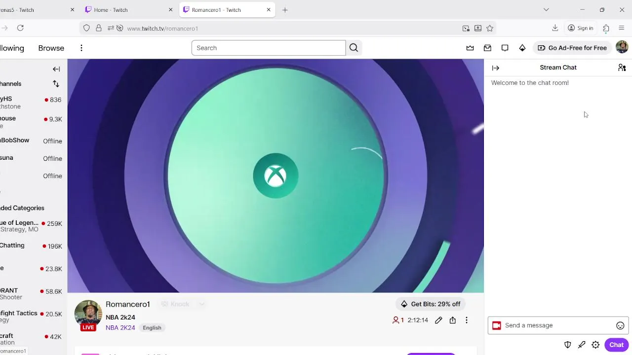Click the viewer count icon
Image resolution: width=632 pixels, height=355 pixels.
point(395,320)
